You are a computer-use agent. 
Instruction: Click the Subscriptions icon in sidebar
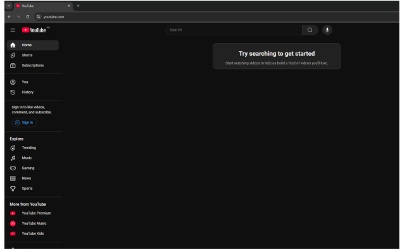[x=13, y=65]
